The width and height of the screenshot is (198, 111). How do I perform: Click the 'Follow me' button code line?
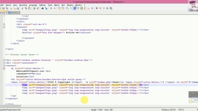coord(56,33)
